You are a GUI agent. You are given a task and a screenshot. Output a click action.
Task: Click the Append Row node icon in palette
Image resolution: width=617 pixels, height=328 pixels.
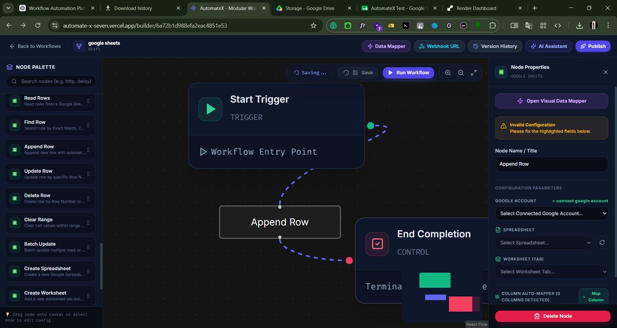pos(15,150)
